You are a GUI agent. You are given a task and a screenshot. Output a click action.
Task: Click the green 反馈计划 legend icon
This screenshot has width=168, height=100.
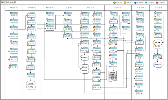[x=114, y=3]
